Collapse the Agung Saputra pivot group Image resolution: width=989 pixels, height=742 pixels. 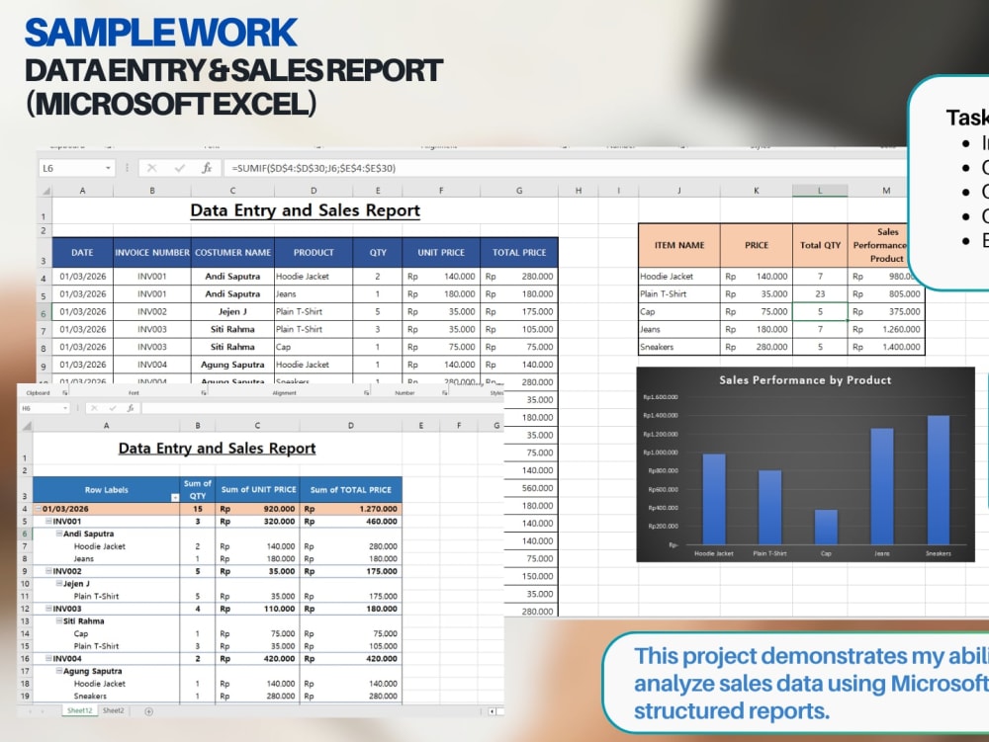pyautogui.click(x=59, y=671)
